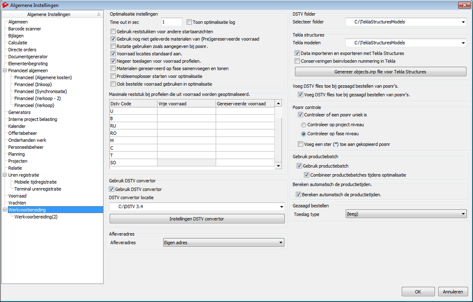Check Ook bestelde voorraad gebruiken in optimalisatie
473x302 pixels.
coord(113,84)
